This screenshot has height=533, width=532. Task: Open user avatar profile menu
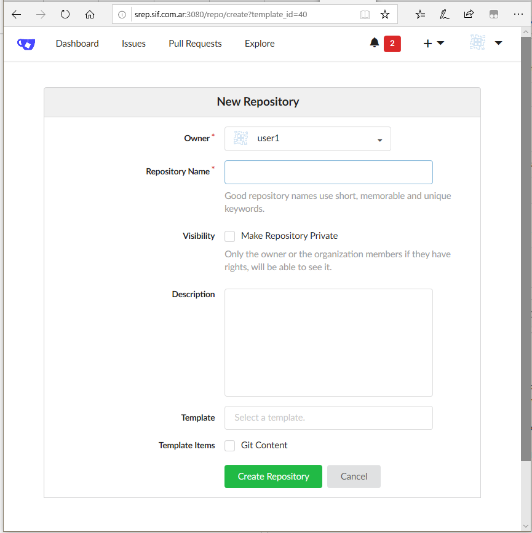point(486,43)
